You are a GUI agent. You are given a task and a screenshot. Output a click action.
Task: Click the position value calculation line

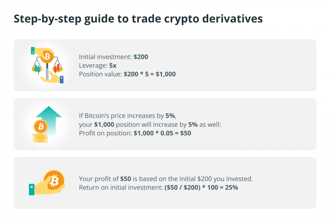point(127,74)
